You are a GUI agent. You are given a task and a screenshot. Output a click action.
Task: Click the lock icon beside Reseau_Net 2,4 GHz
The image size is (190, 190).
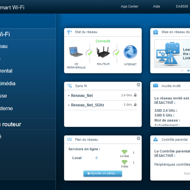click(135, 95)
